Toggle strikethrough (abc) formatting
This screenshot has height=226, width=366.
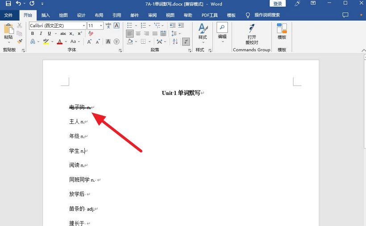click(63, 33)
